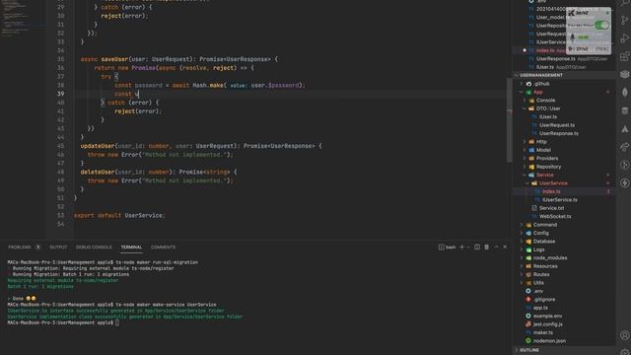Click the editor vertical scrollbar
Screen dimensions: 631x355
(509, 120)
